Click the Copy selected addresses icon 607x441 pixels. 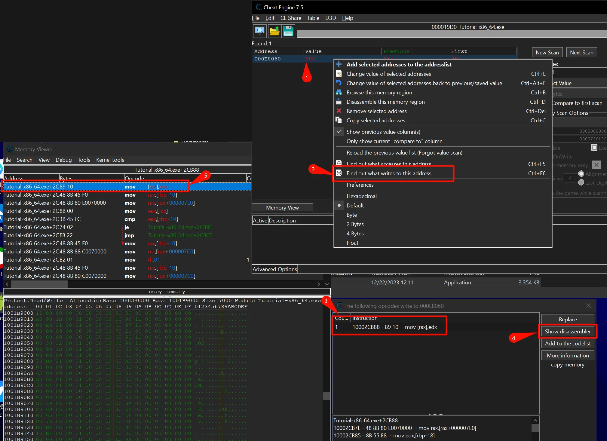pyautogui.click(x=339, y=120)
